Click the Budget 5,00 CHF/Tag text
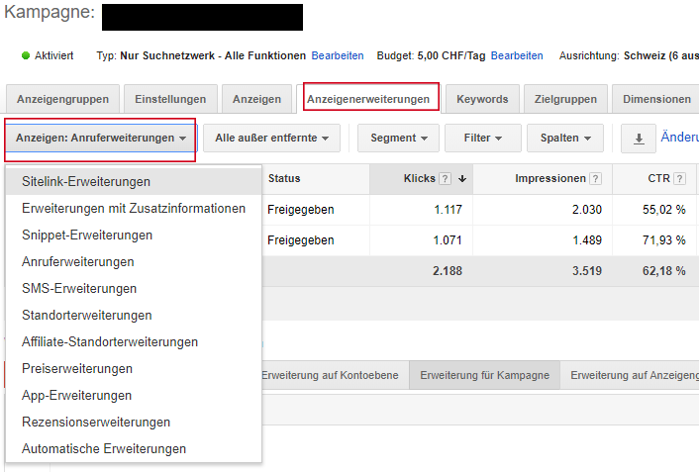This screenshot has width=699, height=472. click(x=431, y=55)
